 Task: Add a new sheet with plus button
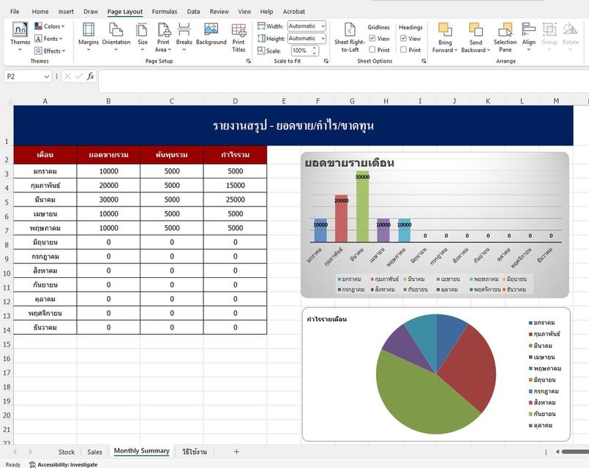(x=236, y=451)
